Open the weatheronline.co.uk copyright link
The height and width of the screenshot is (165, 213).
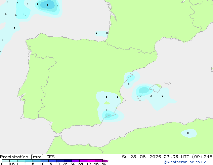[185, 162]
